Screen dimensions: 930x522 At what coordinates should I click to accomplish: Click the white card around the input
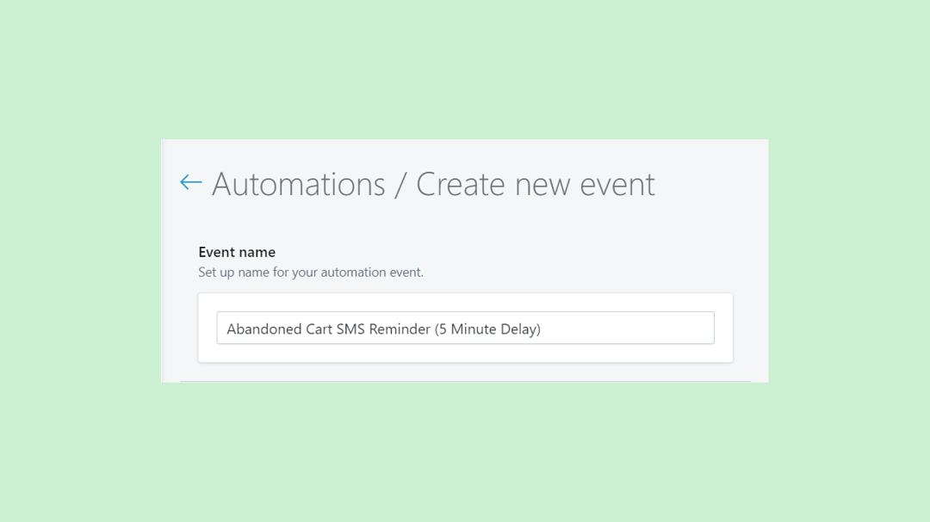coord(465,357)
